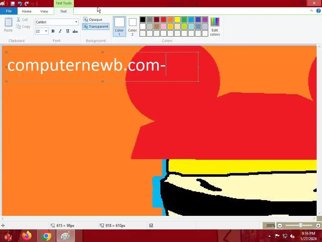Image resolution: width=322 pixels, height=242 pixels.
Task: Set text background to Transparent
Action: tap(96, 26)
